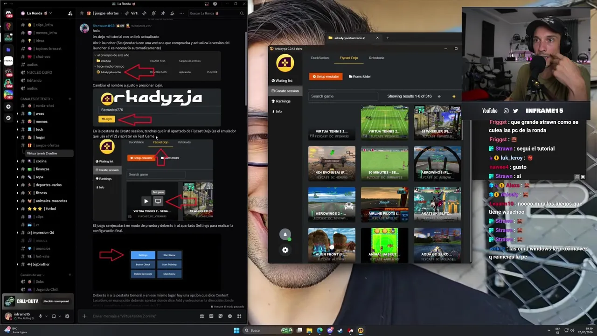Open the tech channel
The width and height of the screenshot is (597, 336).
coord(39,129)
